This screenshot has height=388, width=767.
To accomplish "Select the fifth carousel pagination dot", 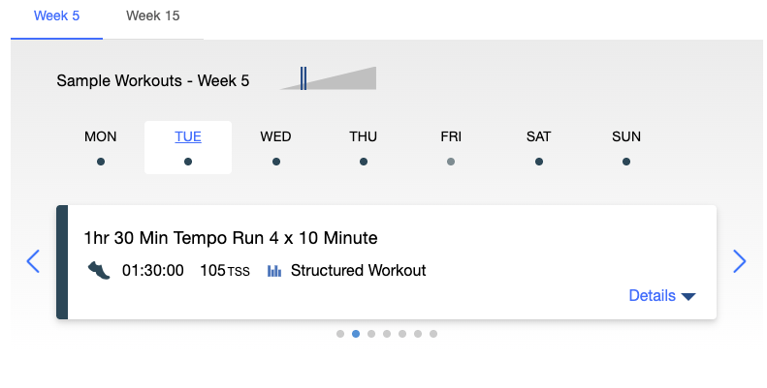I will tap(402, 334).
